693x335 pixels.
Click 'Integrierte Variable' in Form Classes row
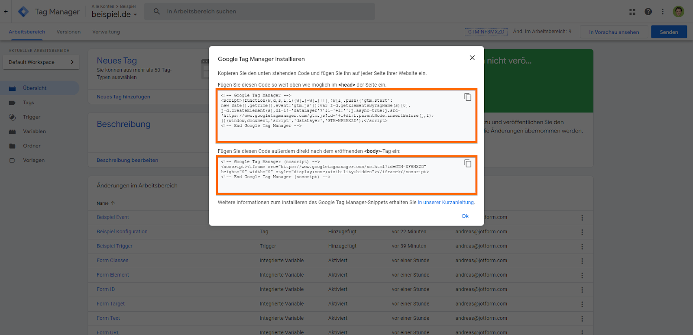(282, 261)
